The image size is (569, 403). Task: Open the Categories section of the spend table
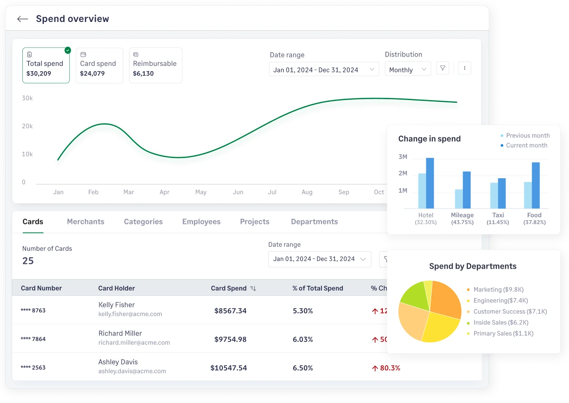[x=143, y=222]
